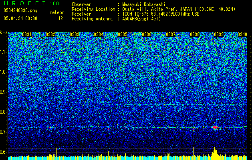Click the 0.6 frequency axis label
Screen dimensions: 252x160
click(4, 152)
